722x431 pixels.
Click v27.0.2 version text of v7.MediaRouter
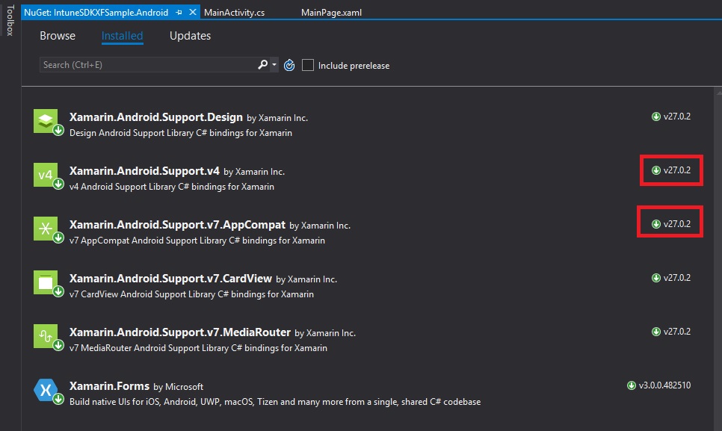point(677,332)
